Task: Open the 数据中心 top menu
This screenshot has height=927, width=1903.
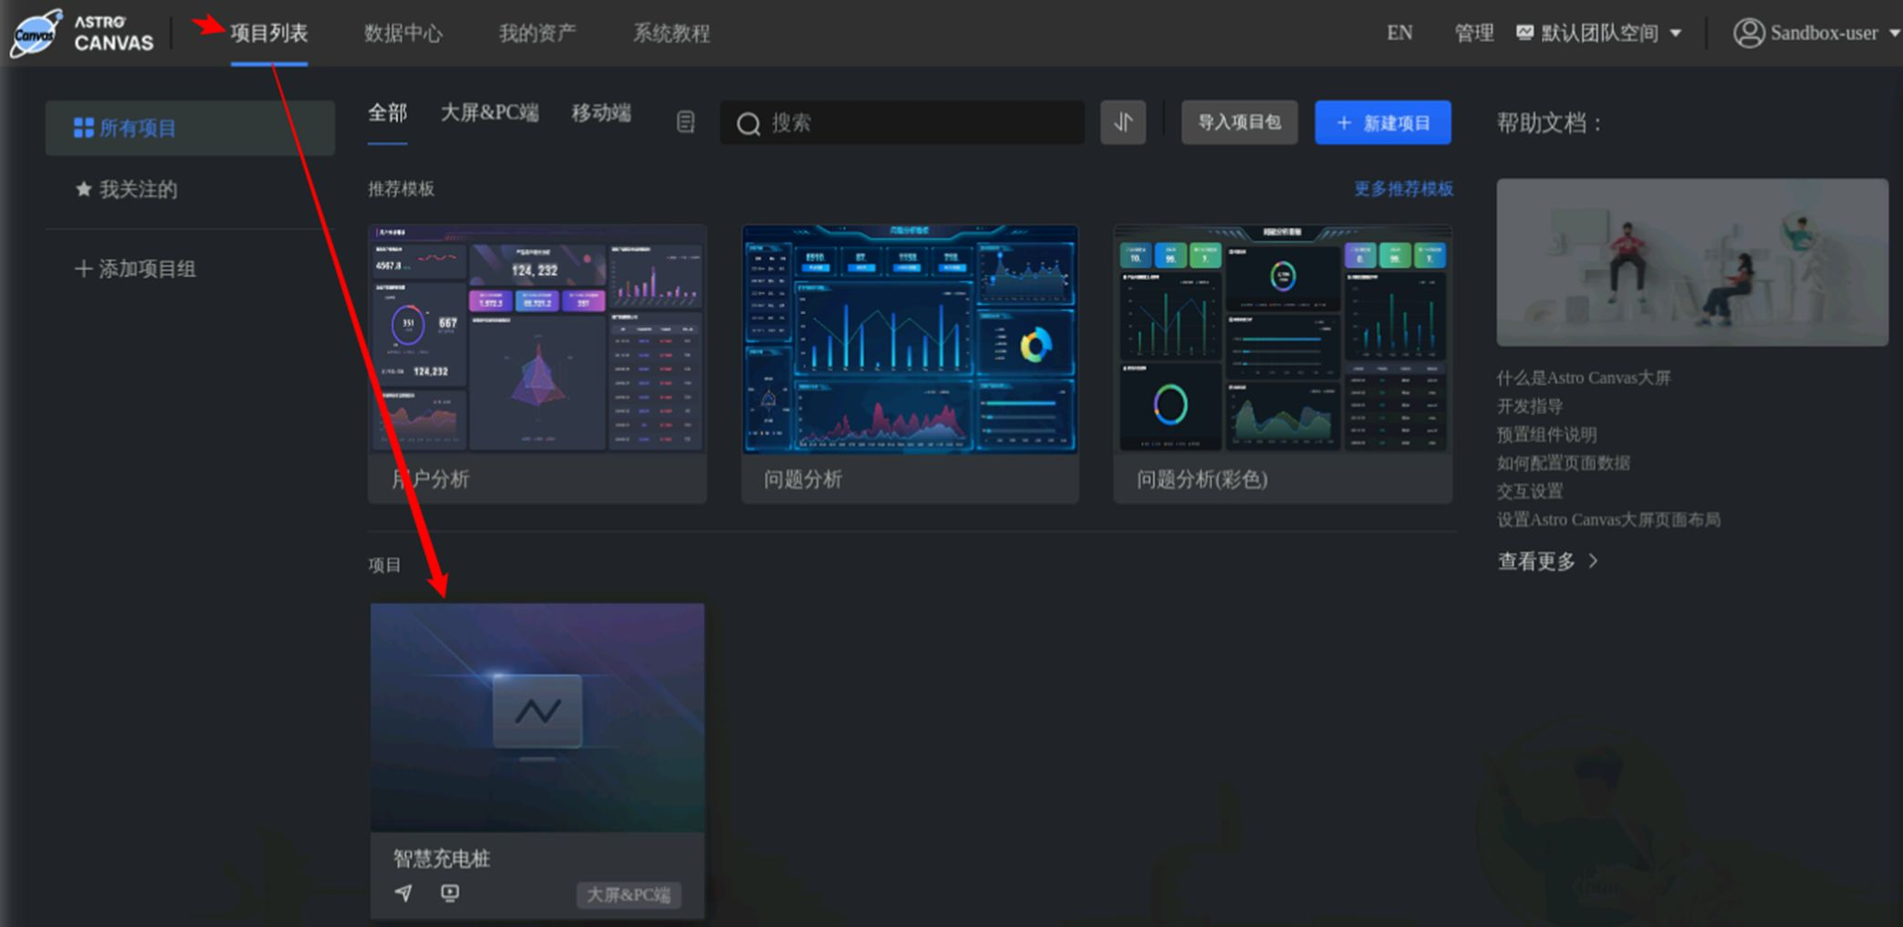Action: [x=403, y=34]
